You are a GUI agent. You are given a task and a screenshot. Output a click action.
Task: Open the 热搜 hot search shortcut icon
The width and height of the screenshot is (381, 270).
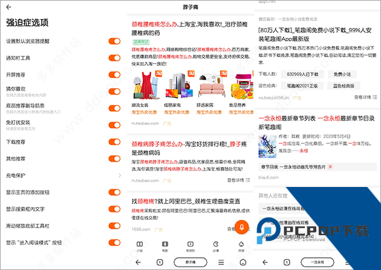(241, 244)
